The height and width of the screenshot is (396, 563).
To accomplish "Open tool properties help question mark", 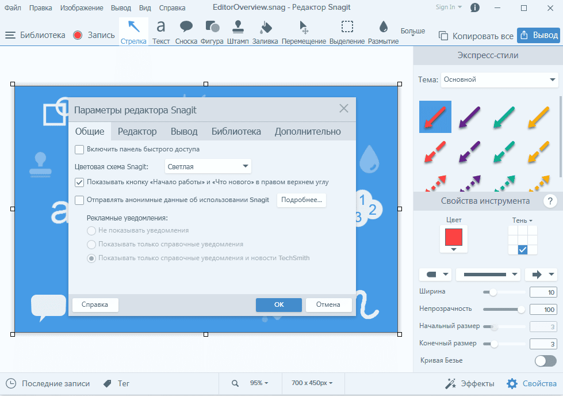I will coord(550,201).
